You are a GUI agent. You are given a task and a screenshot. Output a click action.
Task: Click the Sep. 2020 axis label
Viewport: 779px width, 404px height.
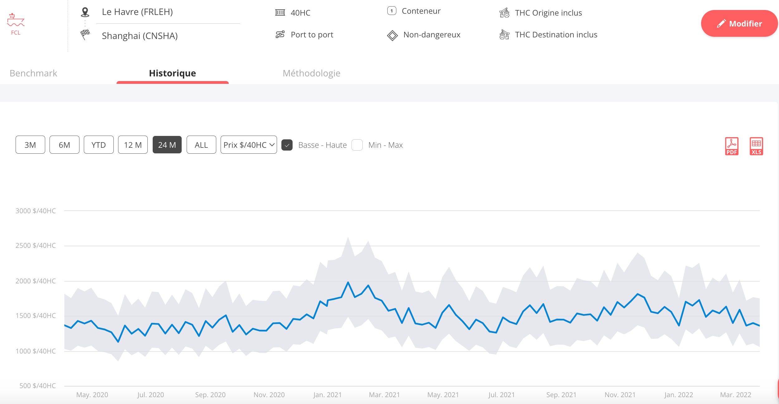210,395
